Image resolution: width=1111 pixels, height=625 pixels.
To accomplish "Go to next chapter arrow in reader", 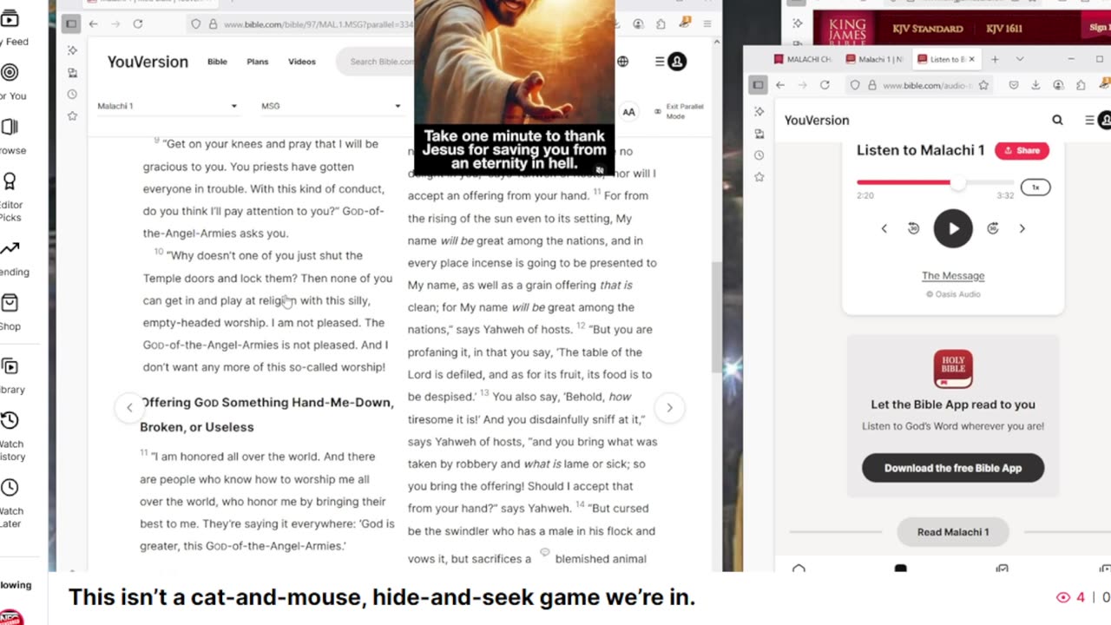I will (669, 407).
